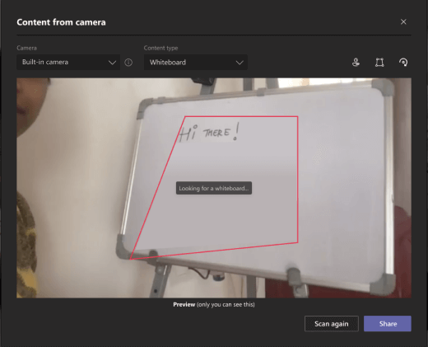Select bottom-left corner of red outline
The height and width of the screenshot is (347, 428).
click(130, 259)
